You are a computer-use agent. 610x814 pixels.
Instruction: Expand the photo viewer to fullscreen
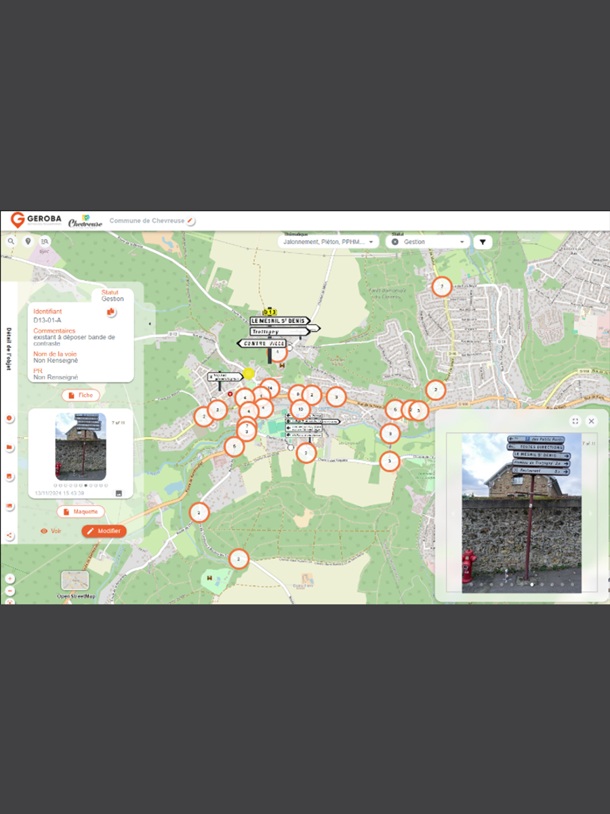pyautogui.click(x=575, y=421)
